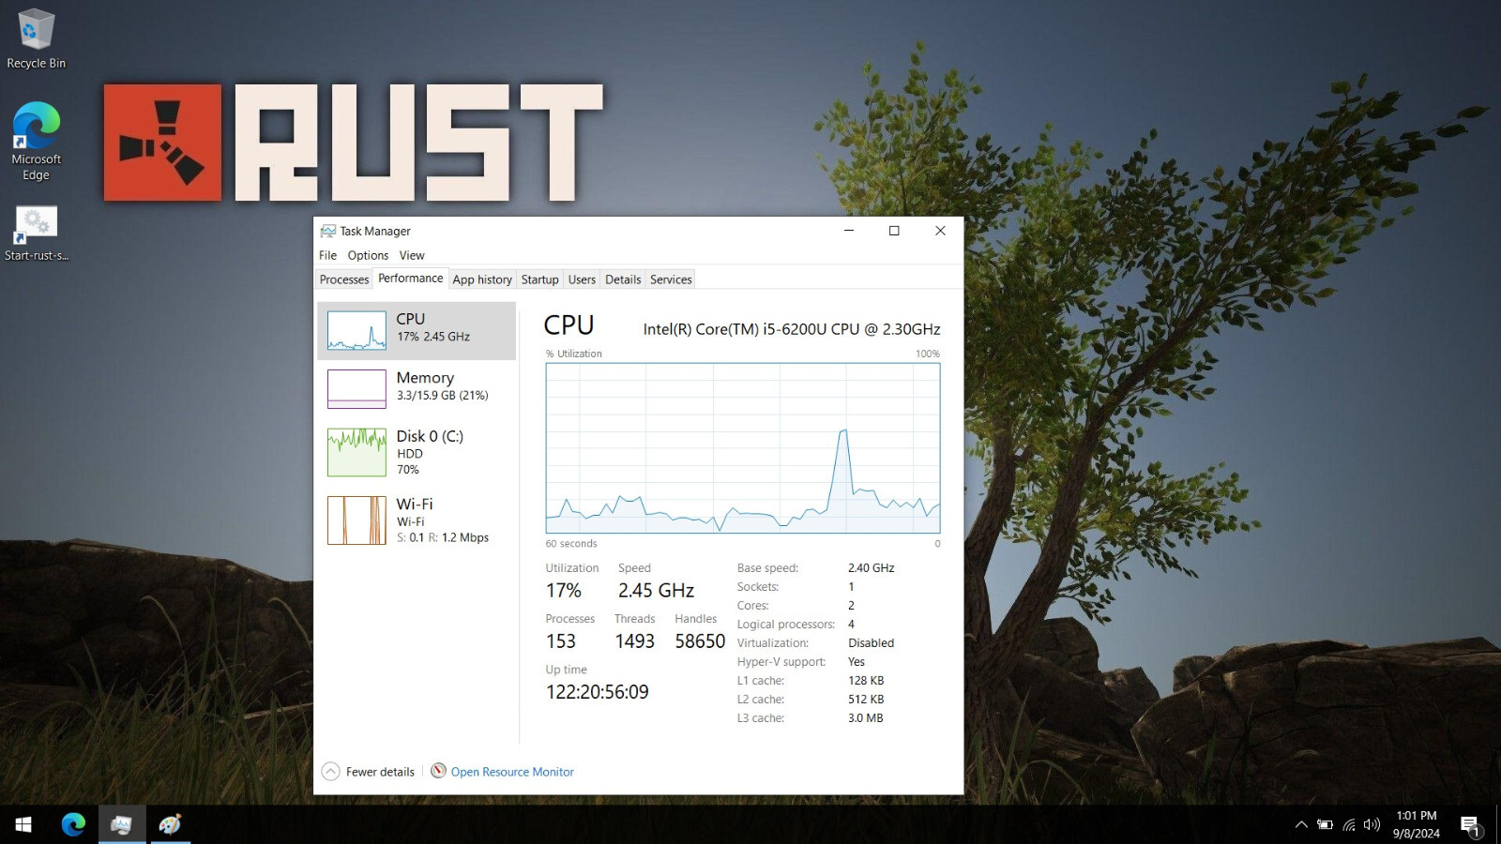Select the Performance tab
Image resolution: width=1501 pixels, height=844 pixels.
pyautogui.click(x=411, y=279)
